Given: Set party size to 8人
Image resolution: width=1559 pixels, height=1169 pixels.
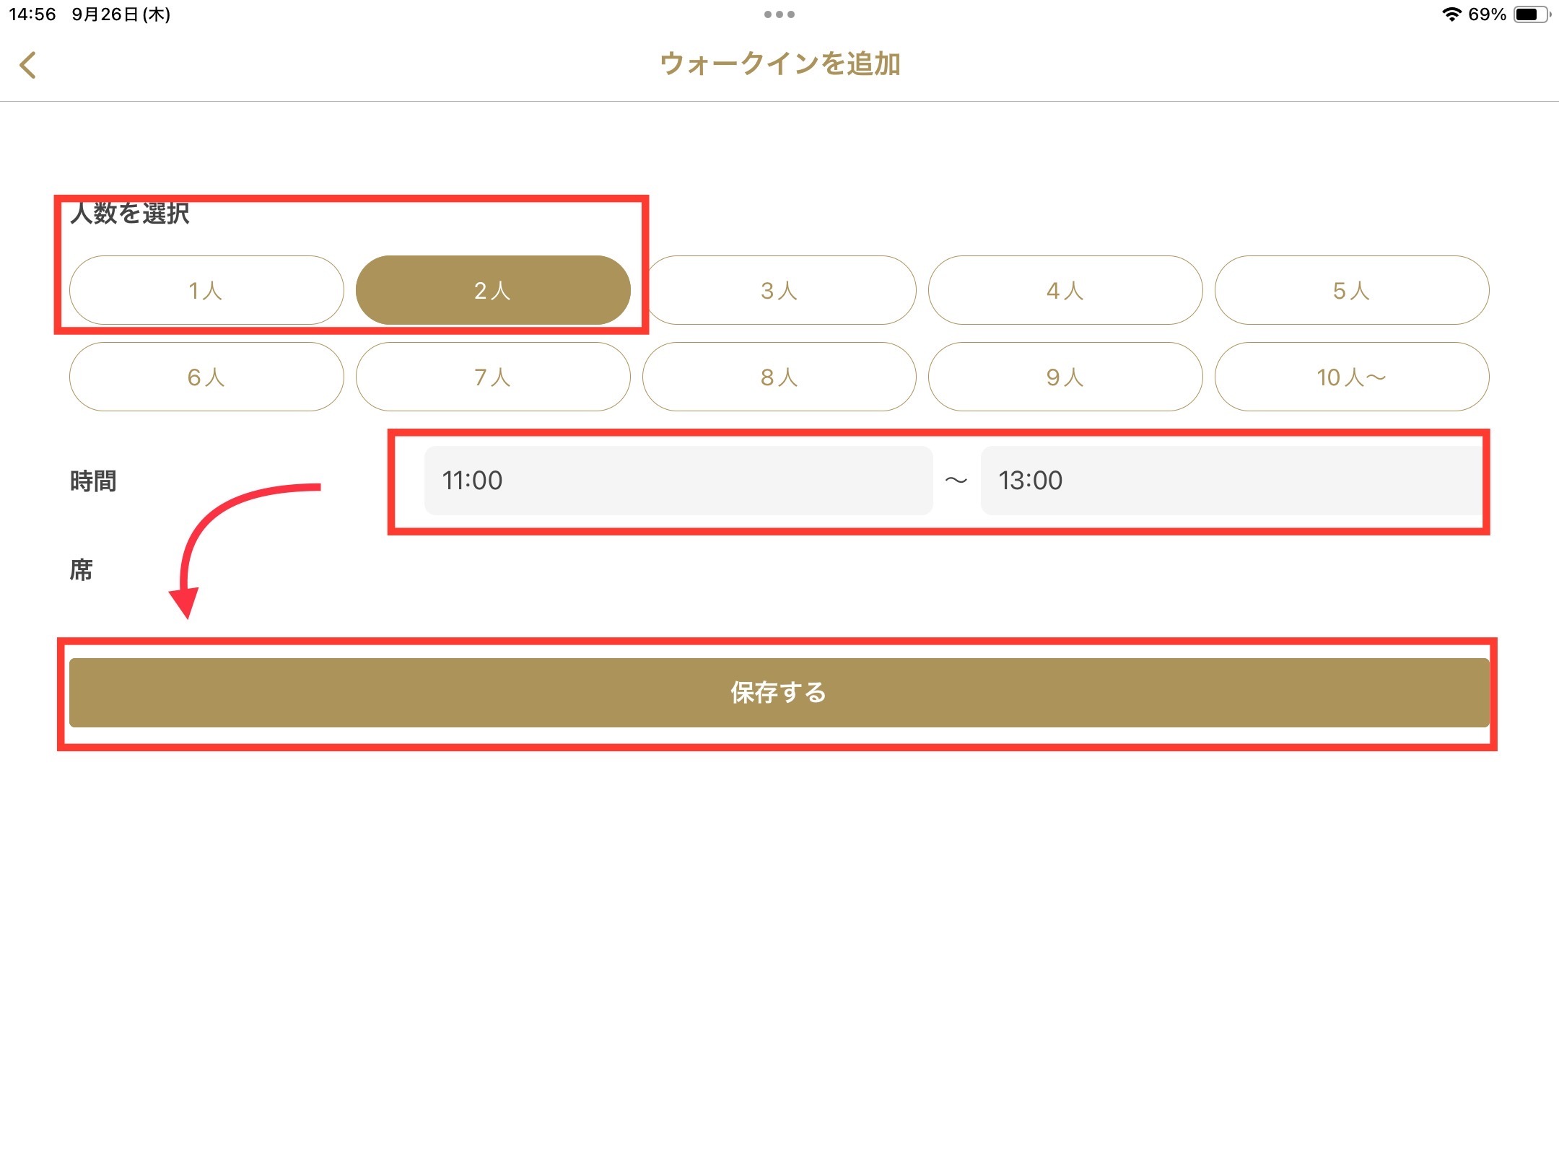Looking at the screenshot, I should point(779,377).
